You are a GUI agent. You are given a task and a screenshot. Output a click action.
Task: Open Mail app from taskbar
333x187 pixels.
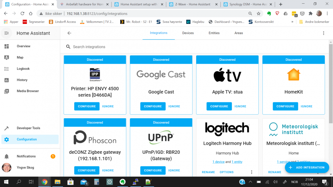coord(84,182)
